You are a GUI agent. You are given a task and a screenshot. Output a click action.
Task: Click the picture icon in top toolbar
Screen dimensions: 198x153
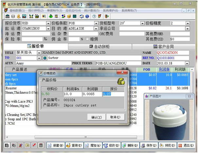[x=24, y=16]
